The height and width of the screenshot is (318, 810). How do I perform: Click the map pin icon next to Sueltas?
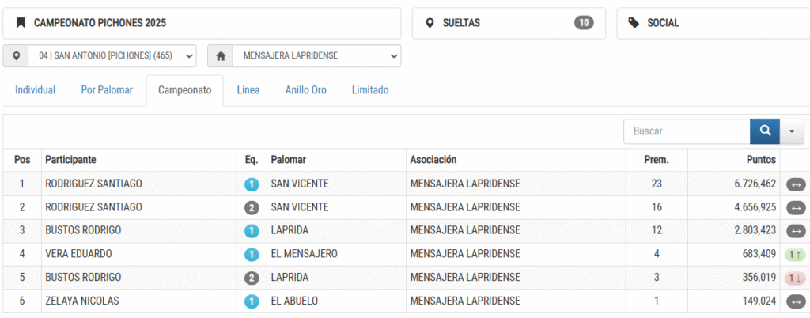tap(430, 23)
